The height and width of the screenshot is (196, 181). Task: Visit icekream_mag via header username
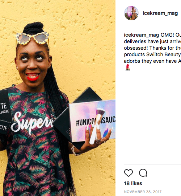[x=160, y=13]
